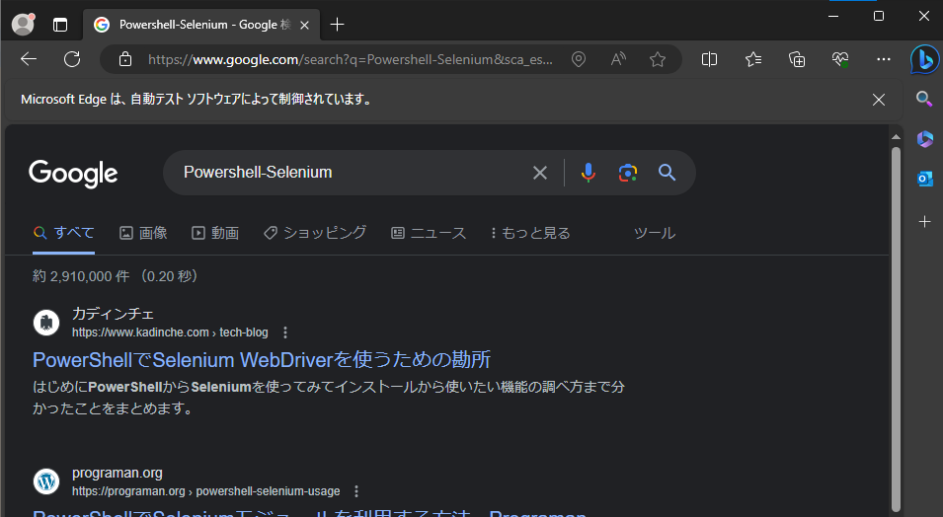Select the すべて results tab

click(64, 233)
